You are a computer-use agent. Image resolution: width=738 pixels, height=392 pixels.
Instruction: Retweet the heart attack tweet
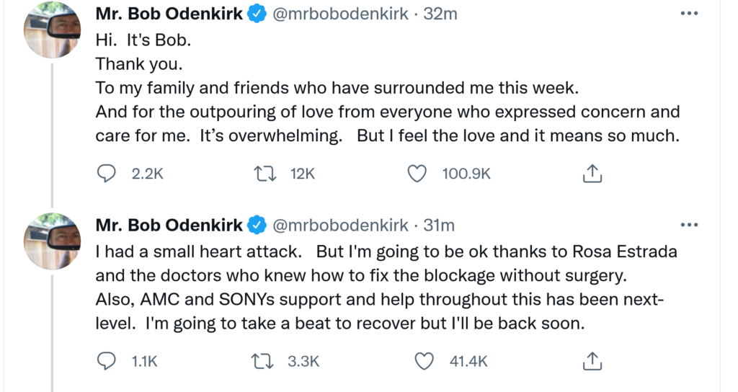click(x=265, y=361)
